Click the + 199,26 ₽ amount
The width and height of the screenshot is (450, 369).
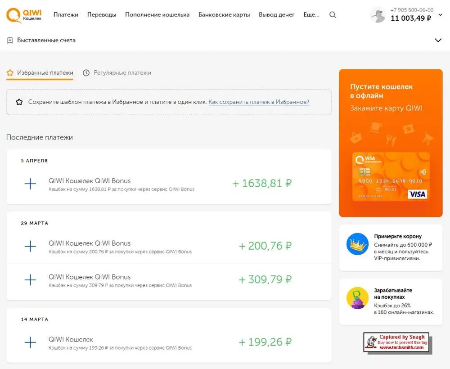coord(265,342)
